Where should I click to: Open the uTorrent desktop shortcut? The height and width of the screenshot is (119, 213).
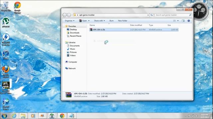point(6,22)
